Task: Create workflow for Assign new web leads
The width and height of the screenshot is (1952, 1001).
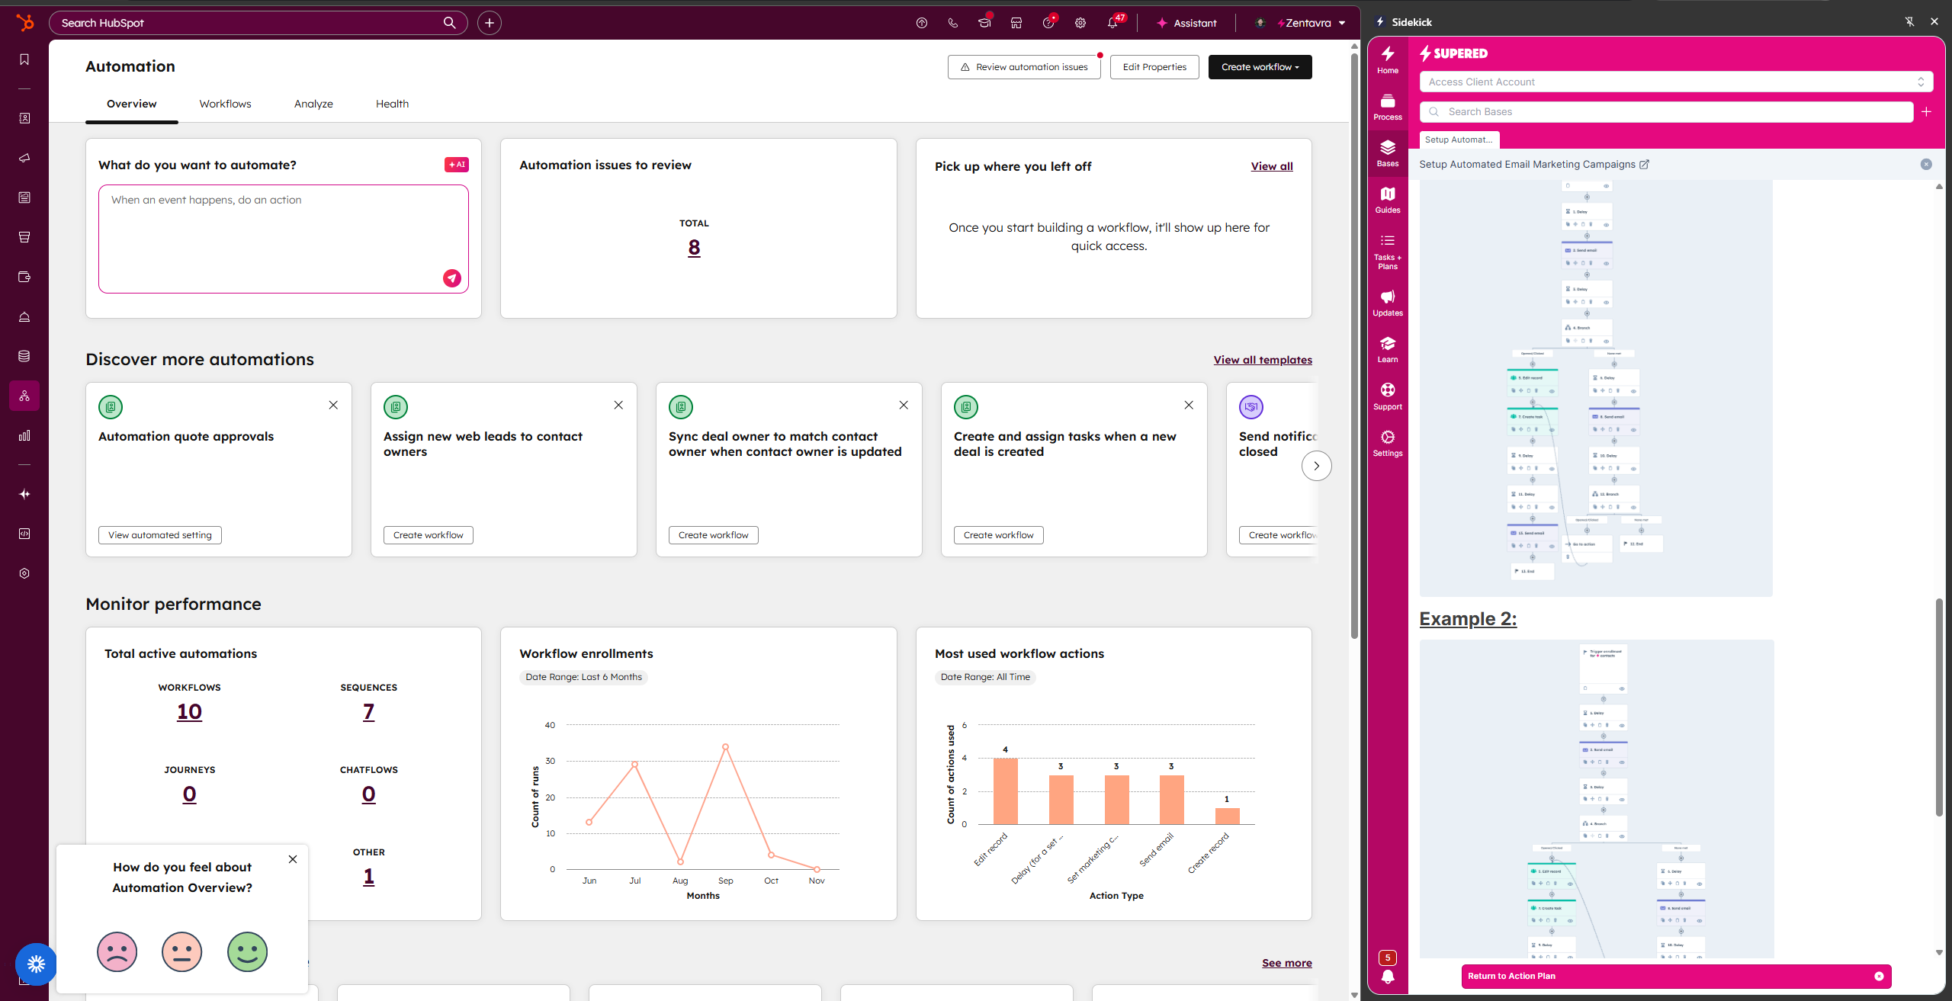Action: [x=429, y=535]
